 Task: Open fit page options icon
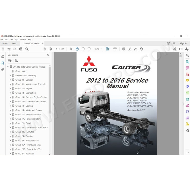click(x=108, y=49)
